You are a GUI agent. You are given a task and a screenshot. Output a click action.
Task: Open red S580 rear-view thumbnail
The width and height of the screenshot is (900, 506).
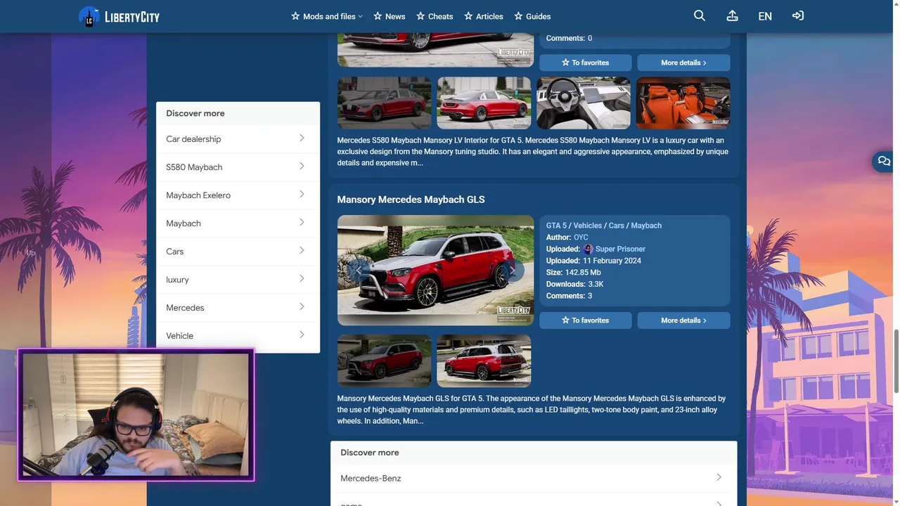484,103
